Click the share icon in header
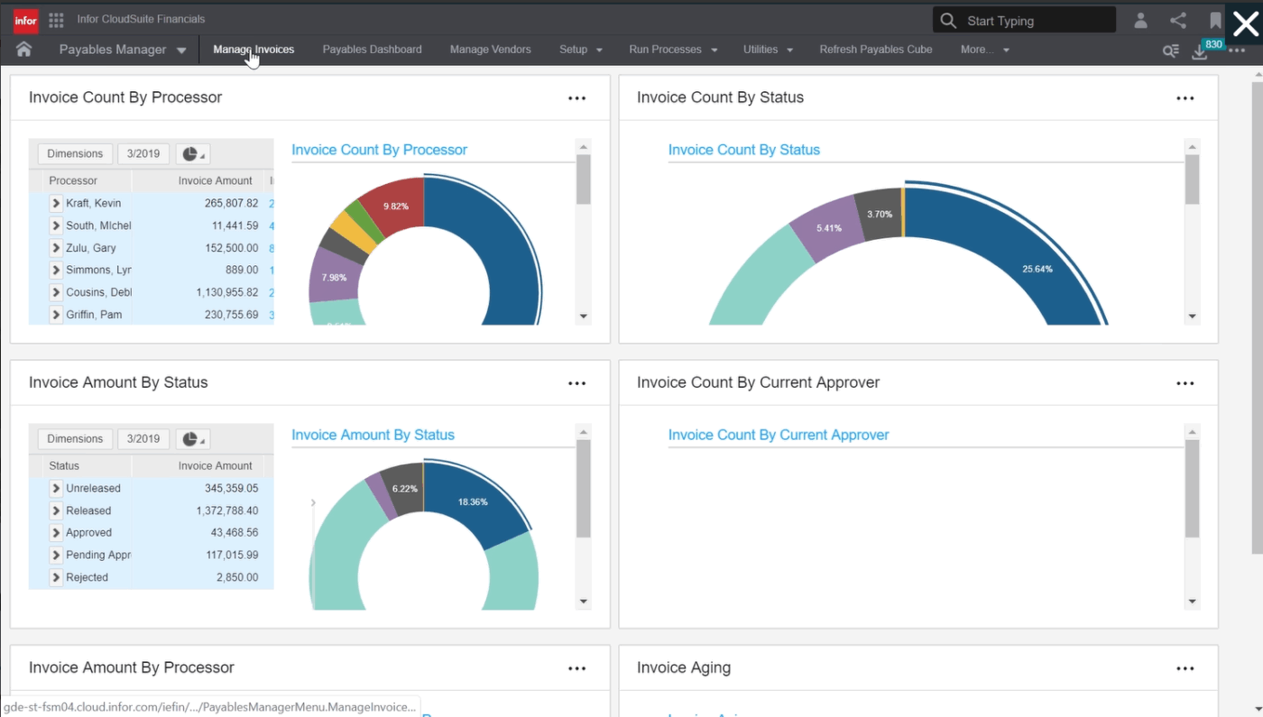Screen dimensions: 1263x717 click(x=1177, y=21)
